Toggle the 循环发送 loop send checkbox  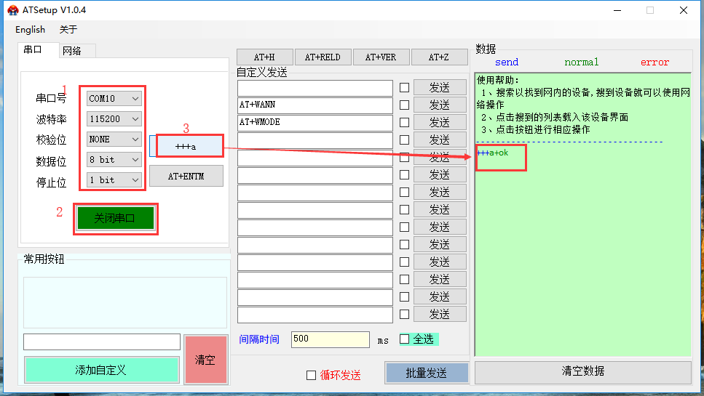tap(312, 375)
